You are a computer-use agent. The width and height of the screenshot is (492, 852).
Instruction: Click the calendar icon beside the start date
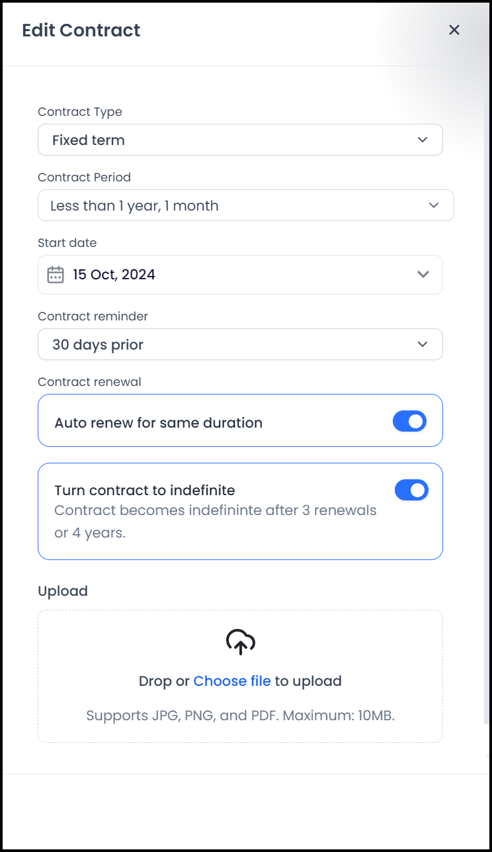(56, 275)
